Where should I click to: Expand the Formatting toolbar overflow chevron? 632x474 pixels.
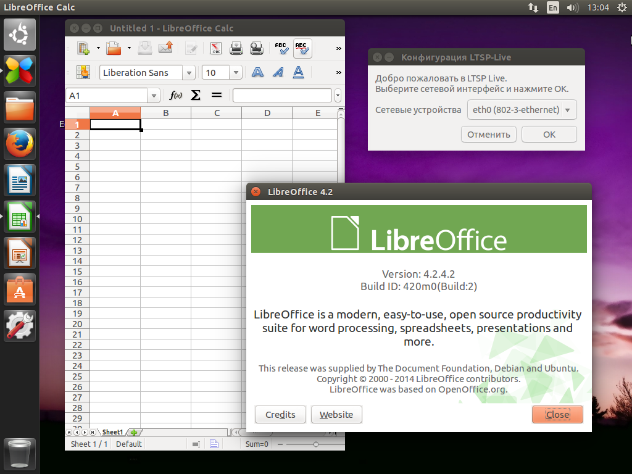(x=339, y=73)
